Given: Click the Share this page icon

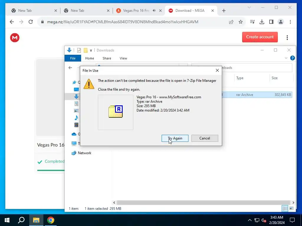Looking at the screenshot, I should coord(231,22).
